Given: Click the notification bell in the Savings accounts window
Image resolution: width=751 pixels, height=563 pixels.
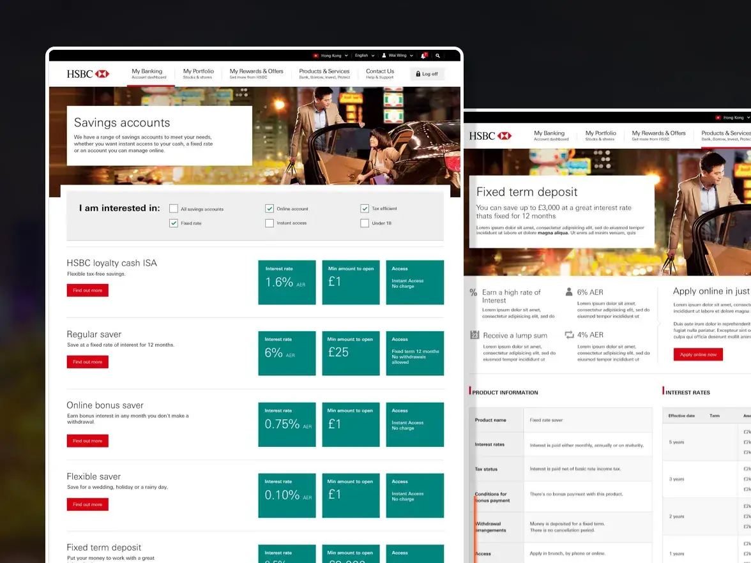Looking at the screenshot, I should [x=423, y=56].
